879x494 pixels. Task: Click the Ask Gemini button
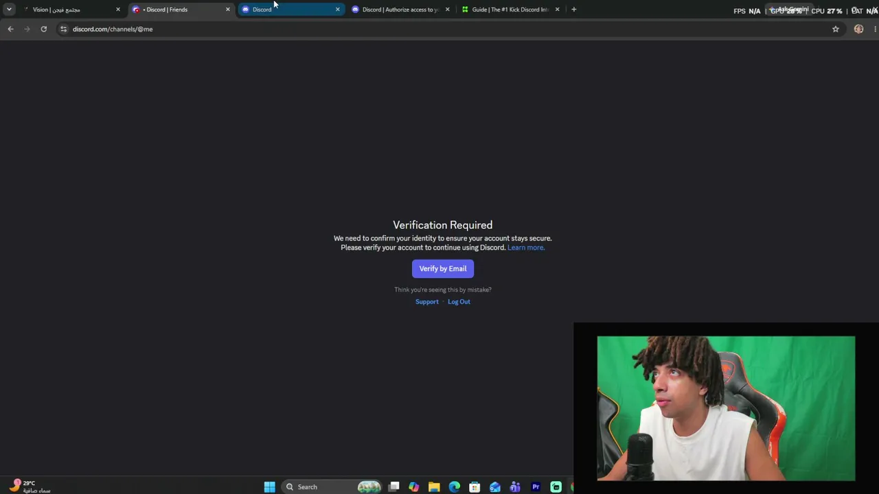[790, 10]
